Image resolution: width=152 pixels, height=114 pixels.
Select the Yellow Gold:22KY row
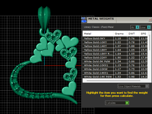click(115, 58)
